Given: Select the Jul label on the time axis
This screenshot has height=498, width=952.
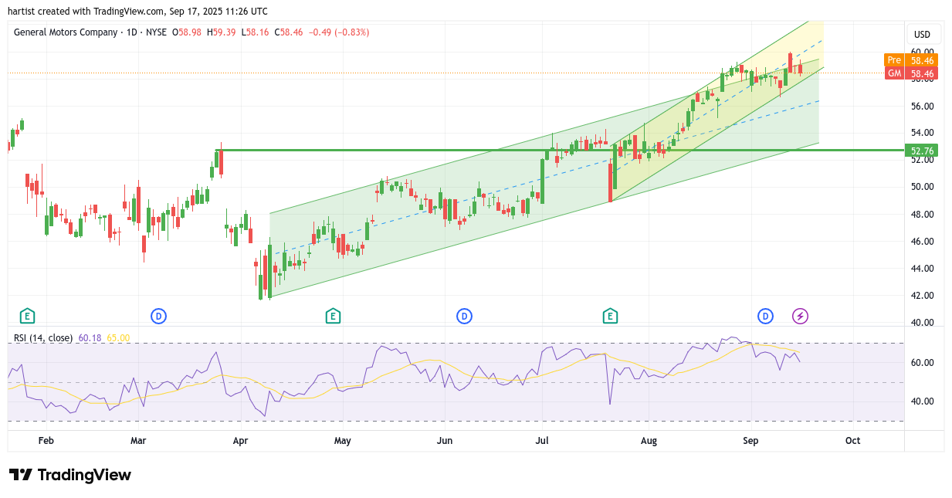Looking at the screenshot, I should [x=542, y=441].
